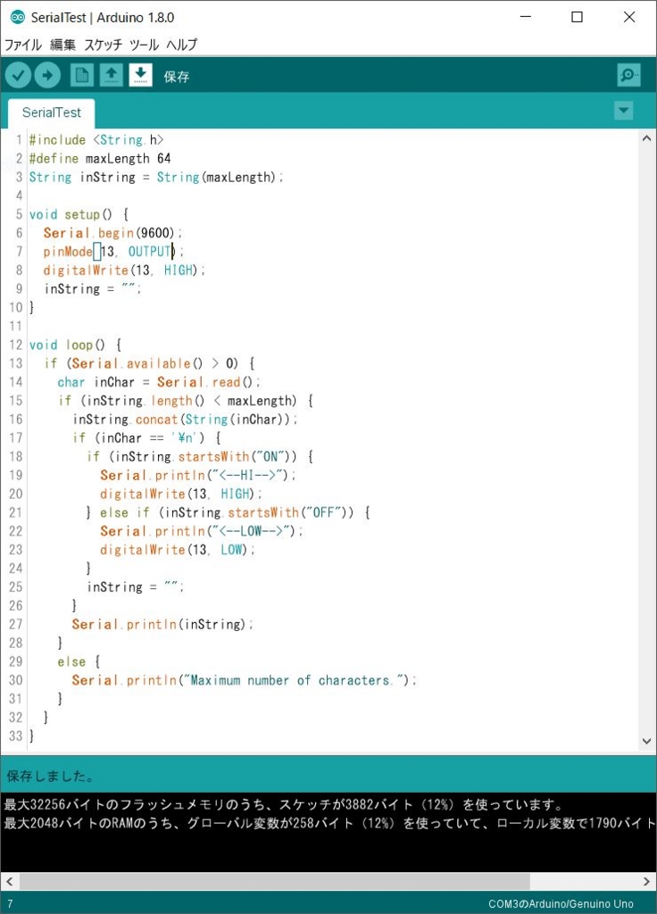Click the flash memory usage console line
The width and height of the screenshot is (657, 914).
[284, 806]
